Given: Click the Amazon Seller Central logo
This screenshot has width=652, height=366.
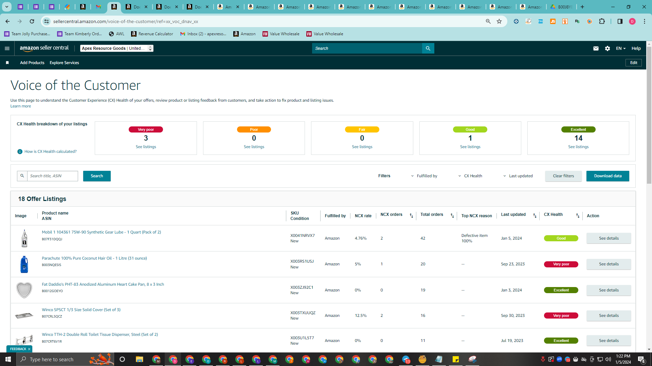Looking at the screenshot, I should click(44, 48).
